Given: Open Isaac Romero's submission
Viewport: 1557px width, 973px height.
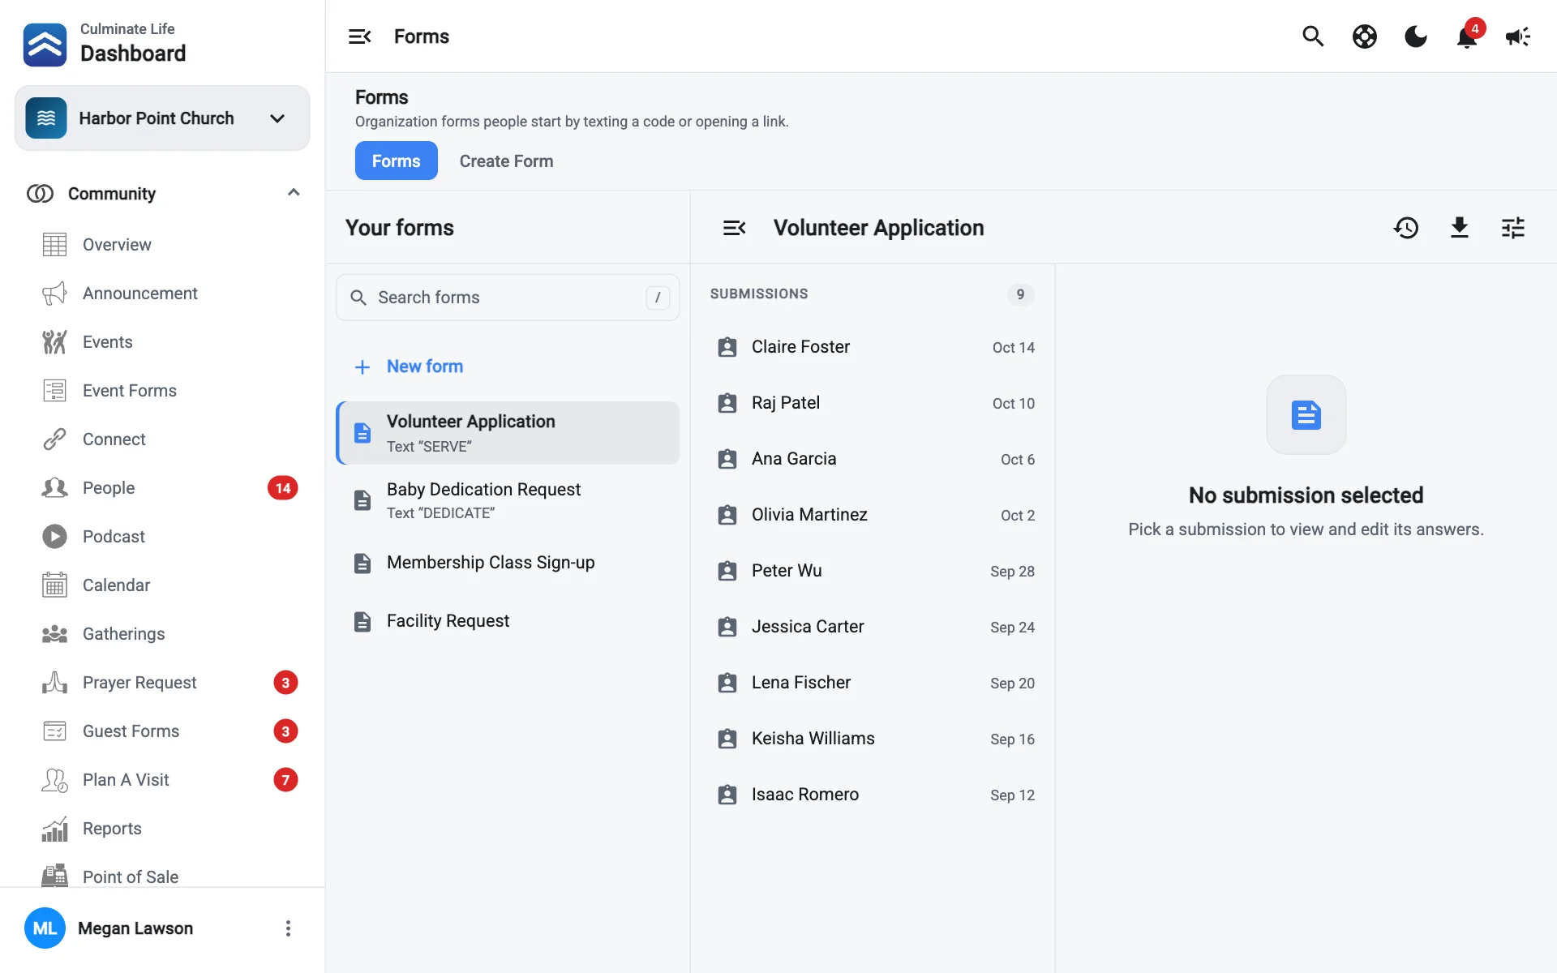Looking at the screenshot, I should pyautogui.click(x=873, y=795).
